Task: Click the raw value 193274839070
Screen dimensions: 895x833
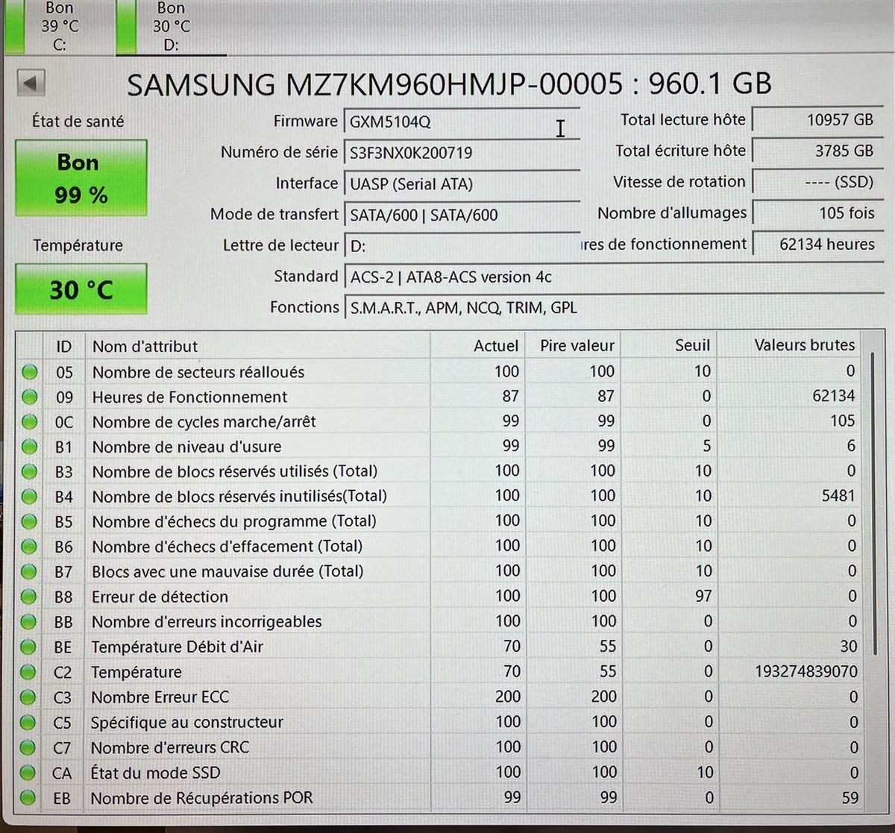Action: coord(806,672)
